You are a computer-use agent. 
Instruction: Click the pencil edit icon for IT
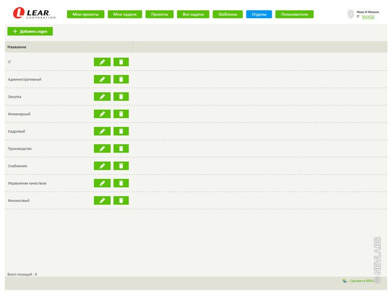coord(102,62)
